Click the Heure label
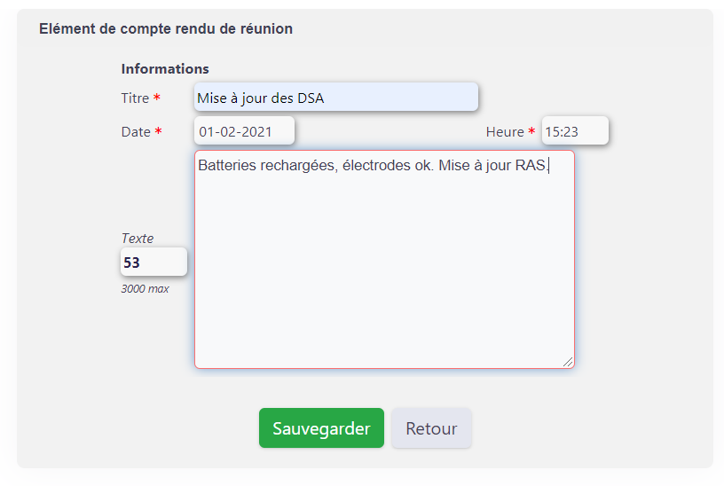The height and width of the screenshot is (486, 724). tap(505, 132)
